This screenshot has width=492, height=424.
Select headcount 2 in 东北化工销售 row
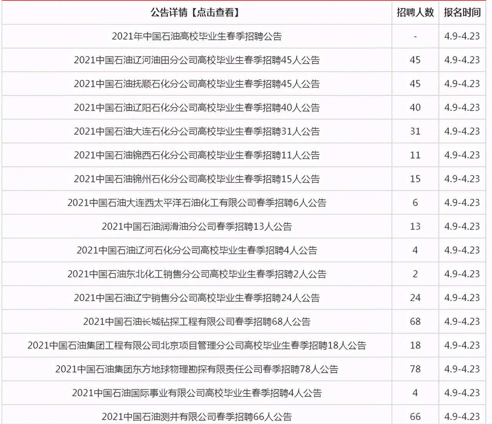pyautogui.click(x=415, y=274)
